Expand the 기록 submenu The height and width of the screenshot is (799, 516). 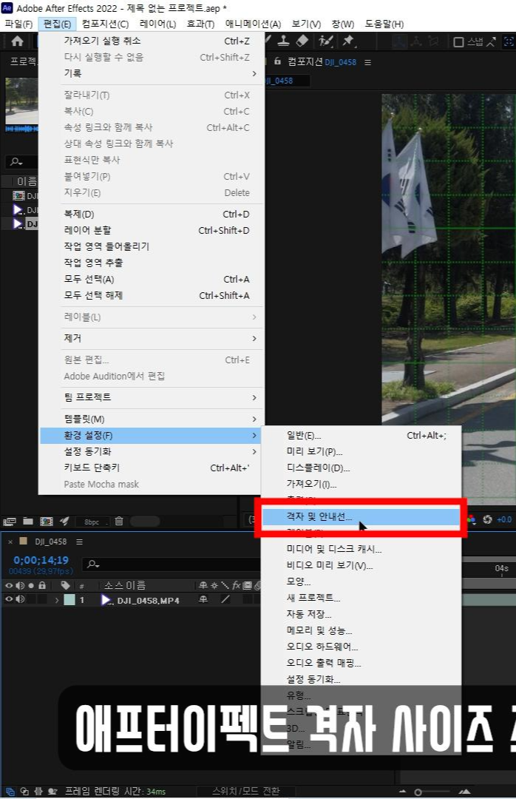point(152,73)
